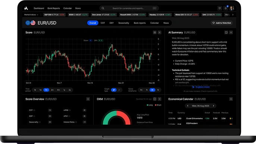Set time period to 1m
The height and width of the screenshot is (144, 256).
tap(46, 90)
